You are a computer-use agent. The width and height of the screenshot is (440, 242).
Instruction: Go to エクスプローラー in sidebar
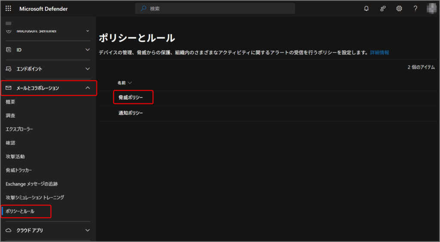coord(19,129)
